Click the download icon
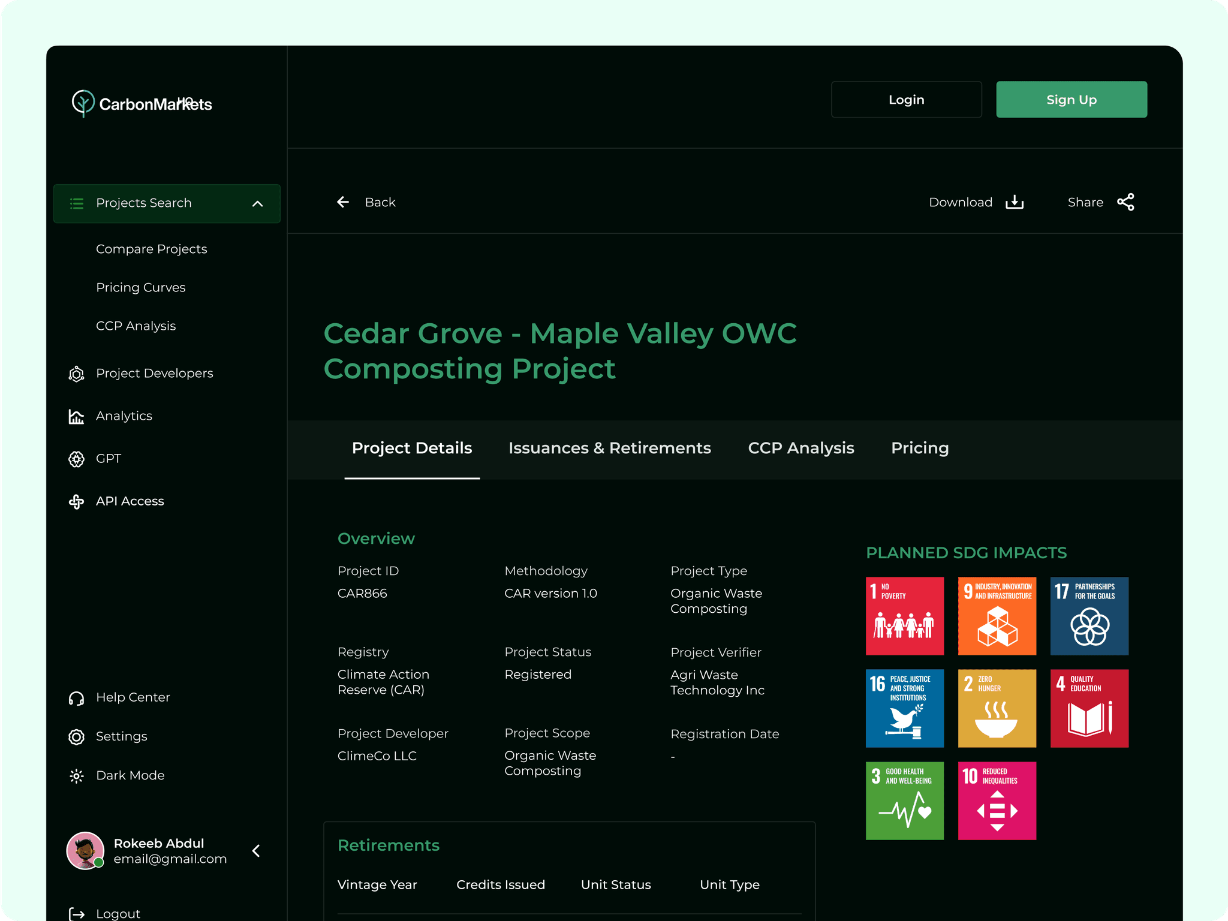 click(1014, 202)
